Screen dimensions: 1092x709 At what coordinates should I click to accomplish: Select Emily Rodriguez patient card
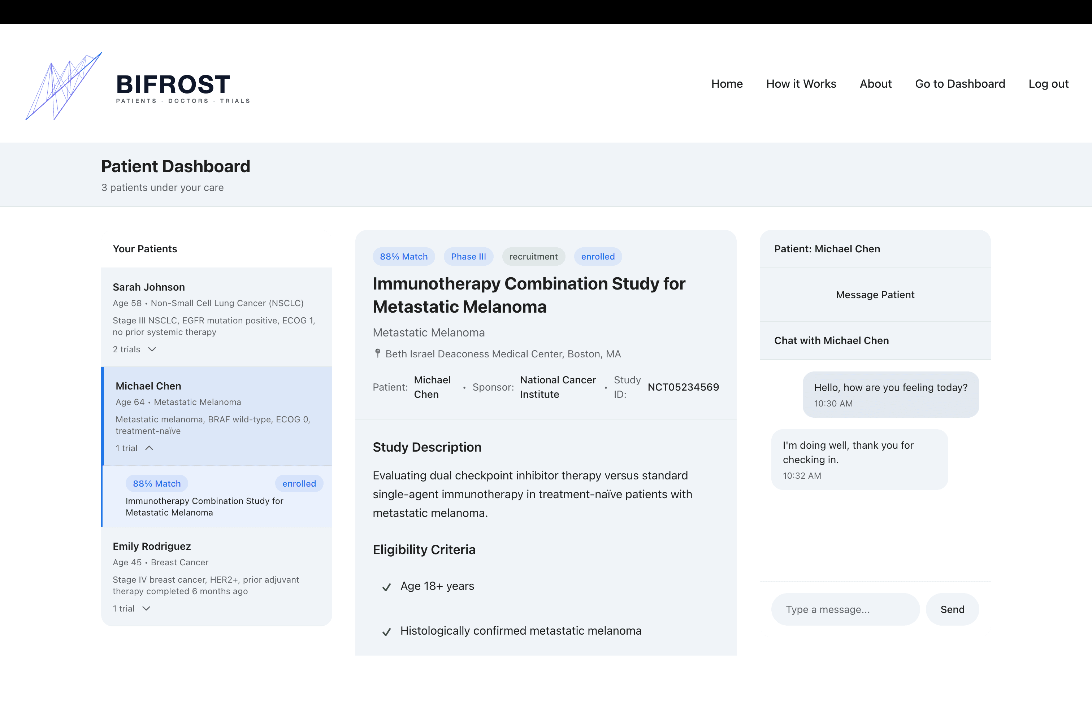click(x=217, y=577)
